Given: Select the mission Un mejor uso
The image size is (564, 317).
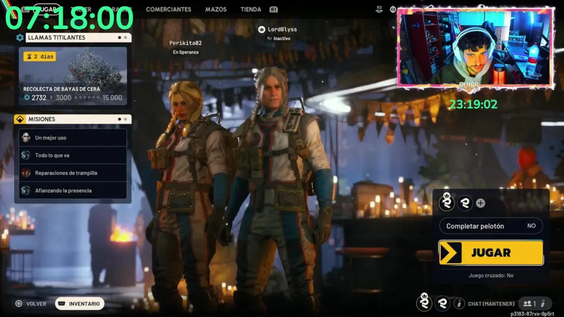Looking at the screenshot, I should coord(73,137).
